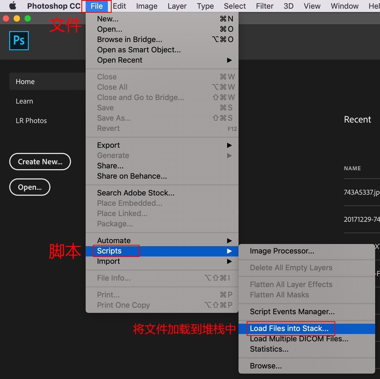Open recent file 743A5337
The height and width of the screenshot is (379, 380).
coord(362,192)
